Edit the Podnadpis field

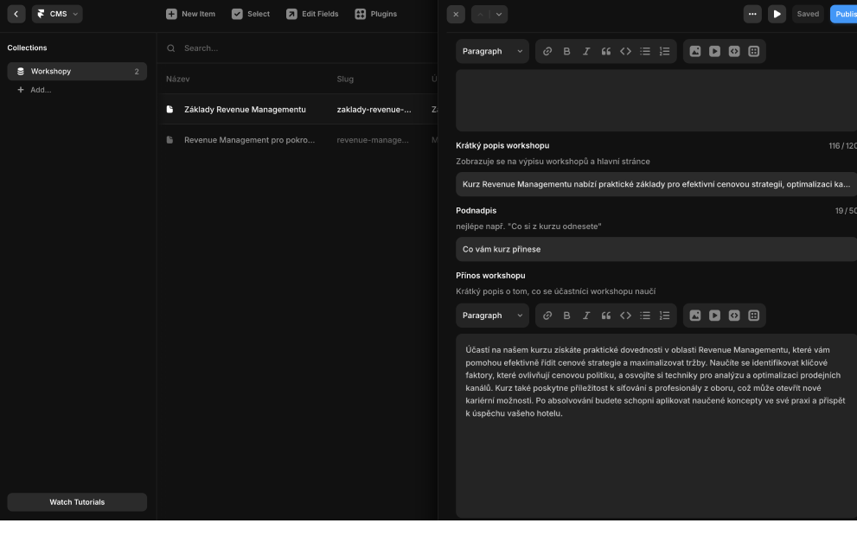click(656, 250)
